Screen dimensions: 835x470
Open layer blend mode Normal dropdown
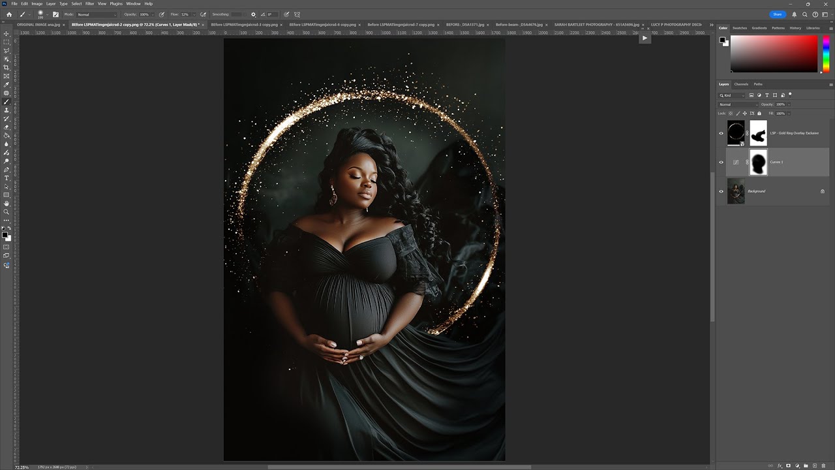738,104
